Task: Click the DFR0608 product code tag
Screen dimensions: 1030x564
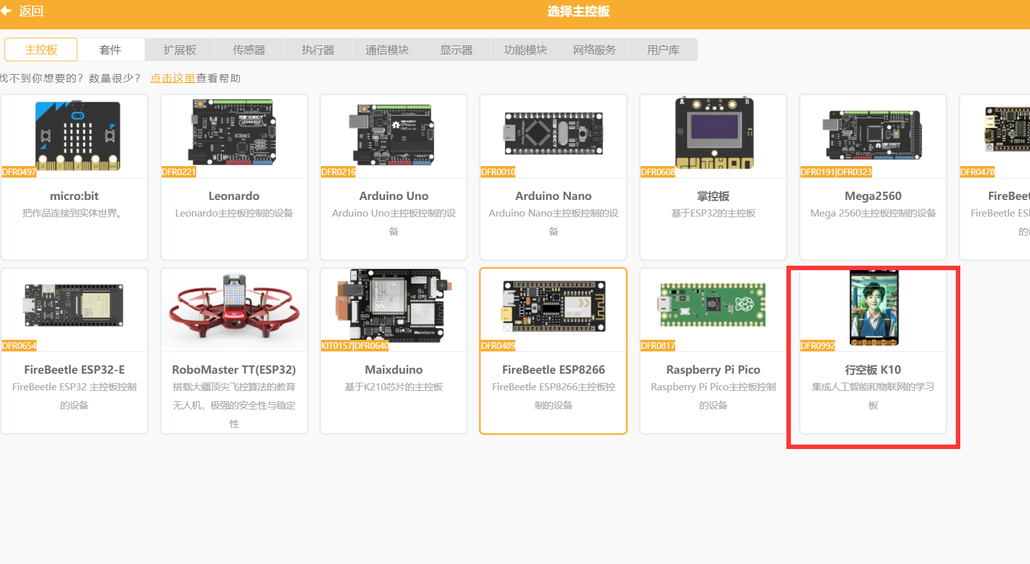Action: [x=658, y=172]
